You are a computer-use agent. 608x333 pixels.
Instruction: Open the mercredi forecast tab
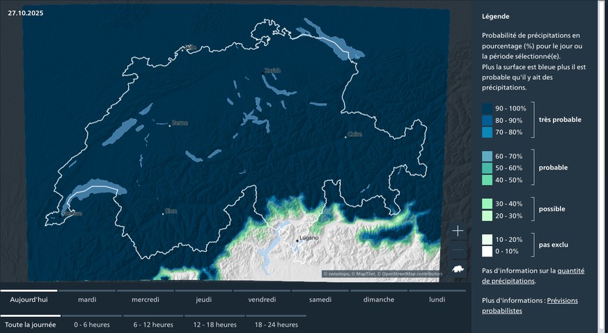click(x=146, y=300)
